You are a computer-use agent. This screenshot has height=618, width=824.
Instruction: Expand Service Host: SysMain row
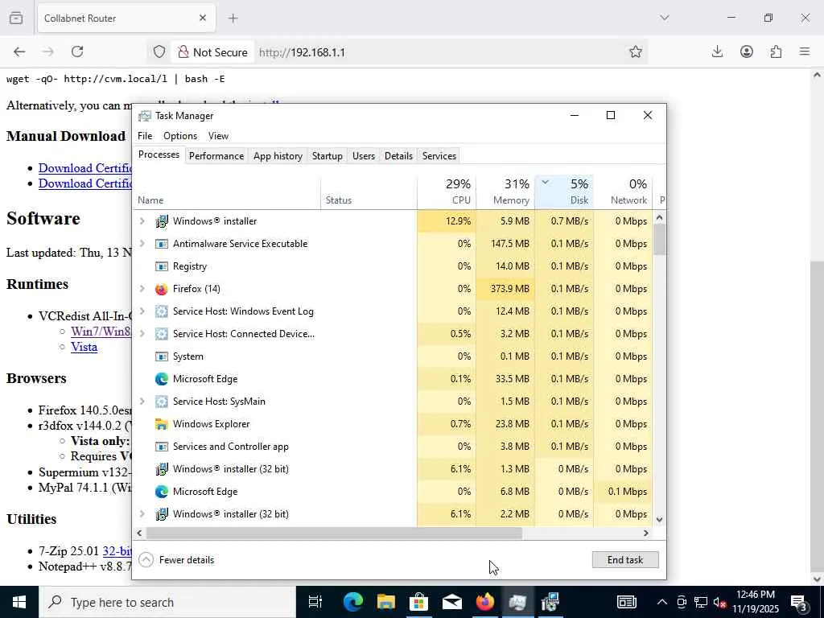(x=142, y=402)
